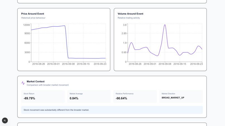Click 2016-09-01 label on price chart

(x=53, y=64)
